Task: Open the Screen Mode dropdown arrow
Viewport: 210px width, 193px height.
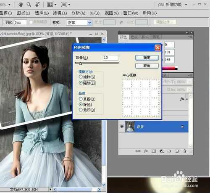Action: [x=69, y=5]
